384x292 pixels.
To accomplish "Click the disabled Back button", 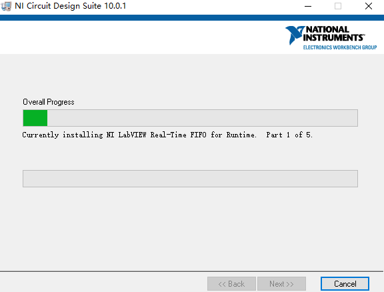I will tap(231, 284).
